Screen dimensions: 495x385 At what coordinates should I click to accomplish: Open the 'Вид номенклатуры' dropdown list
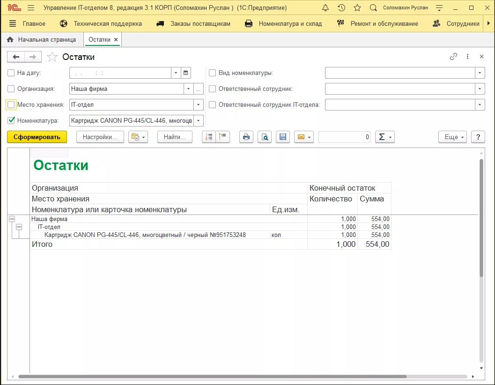(x=480, y=73)
